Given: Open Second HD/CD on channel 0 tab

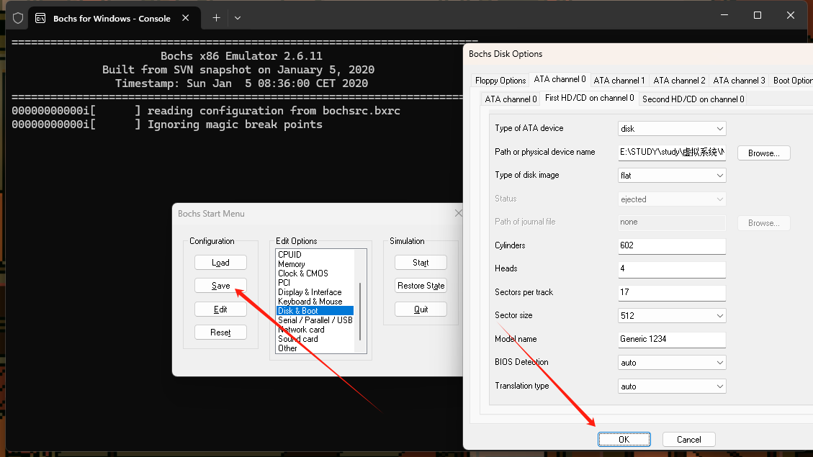Looking at the screenshot, I should point(693,99).
